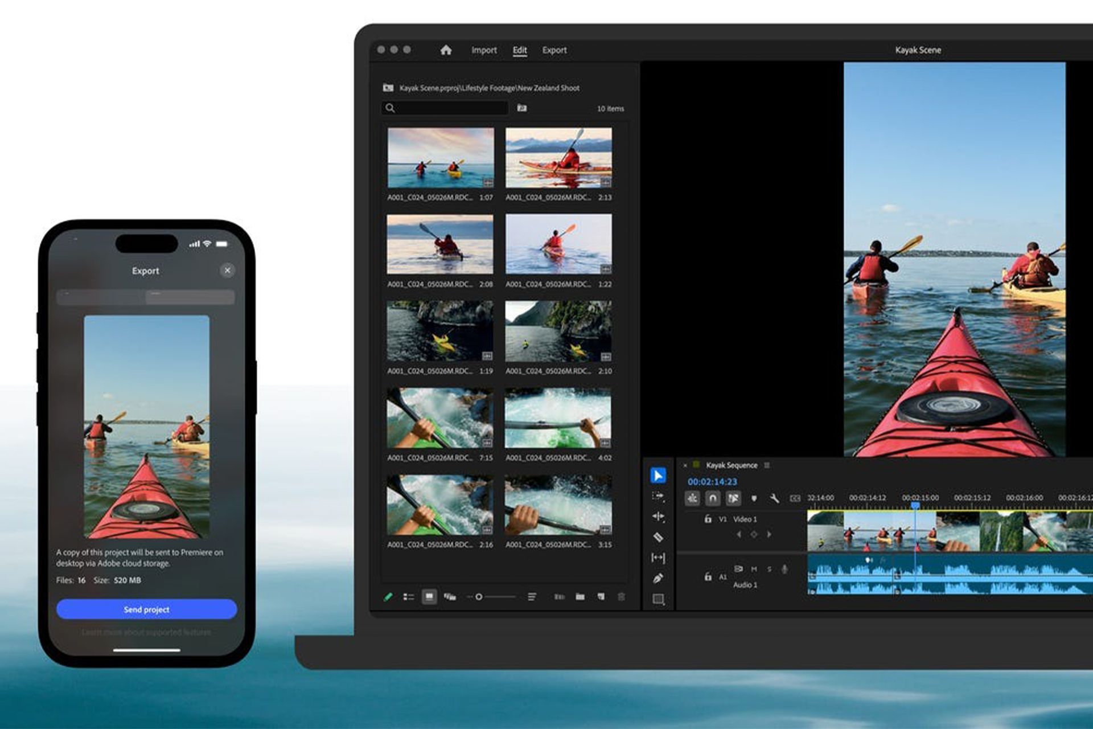Open the Import tab
The width and height of the screenshot is (1093, 729).
point(484,50)
